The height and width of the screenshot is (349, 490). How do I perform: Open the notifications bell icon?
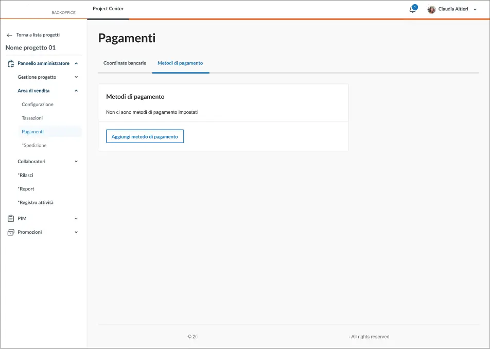tap(412, 9)
